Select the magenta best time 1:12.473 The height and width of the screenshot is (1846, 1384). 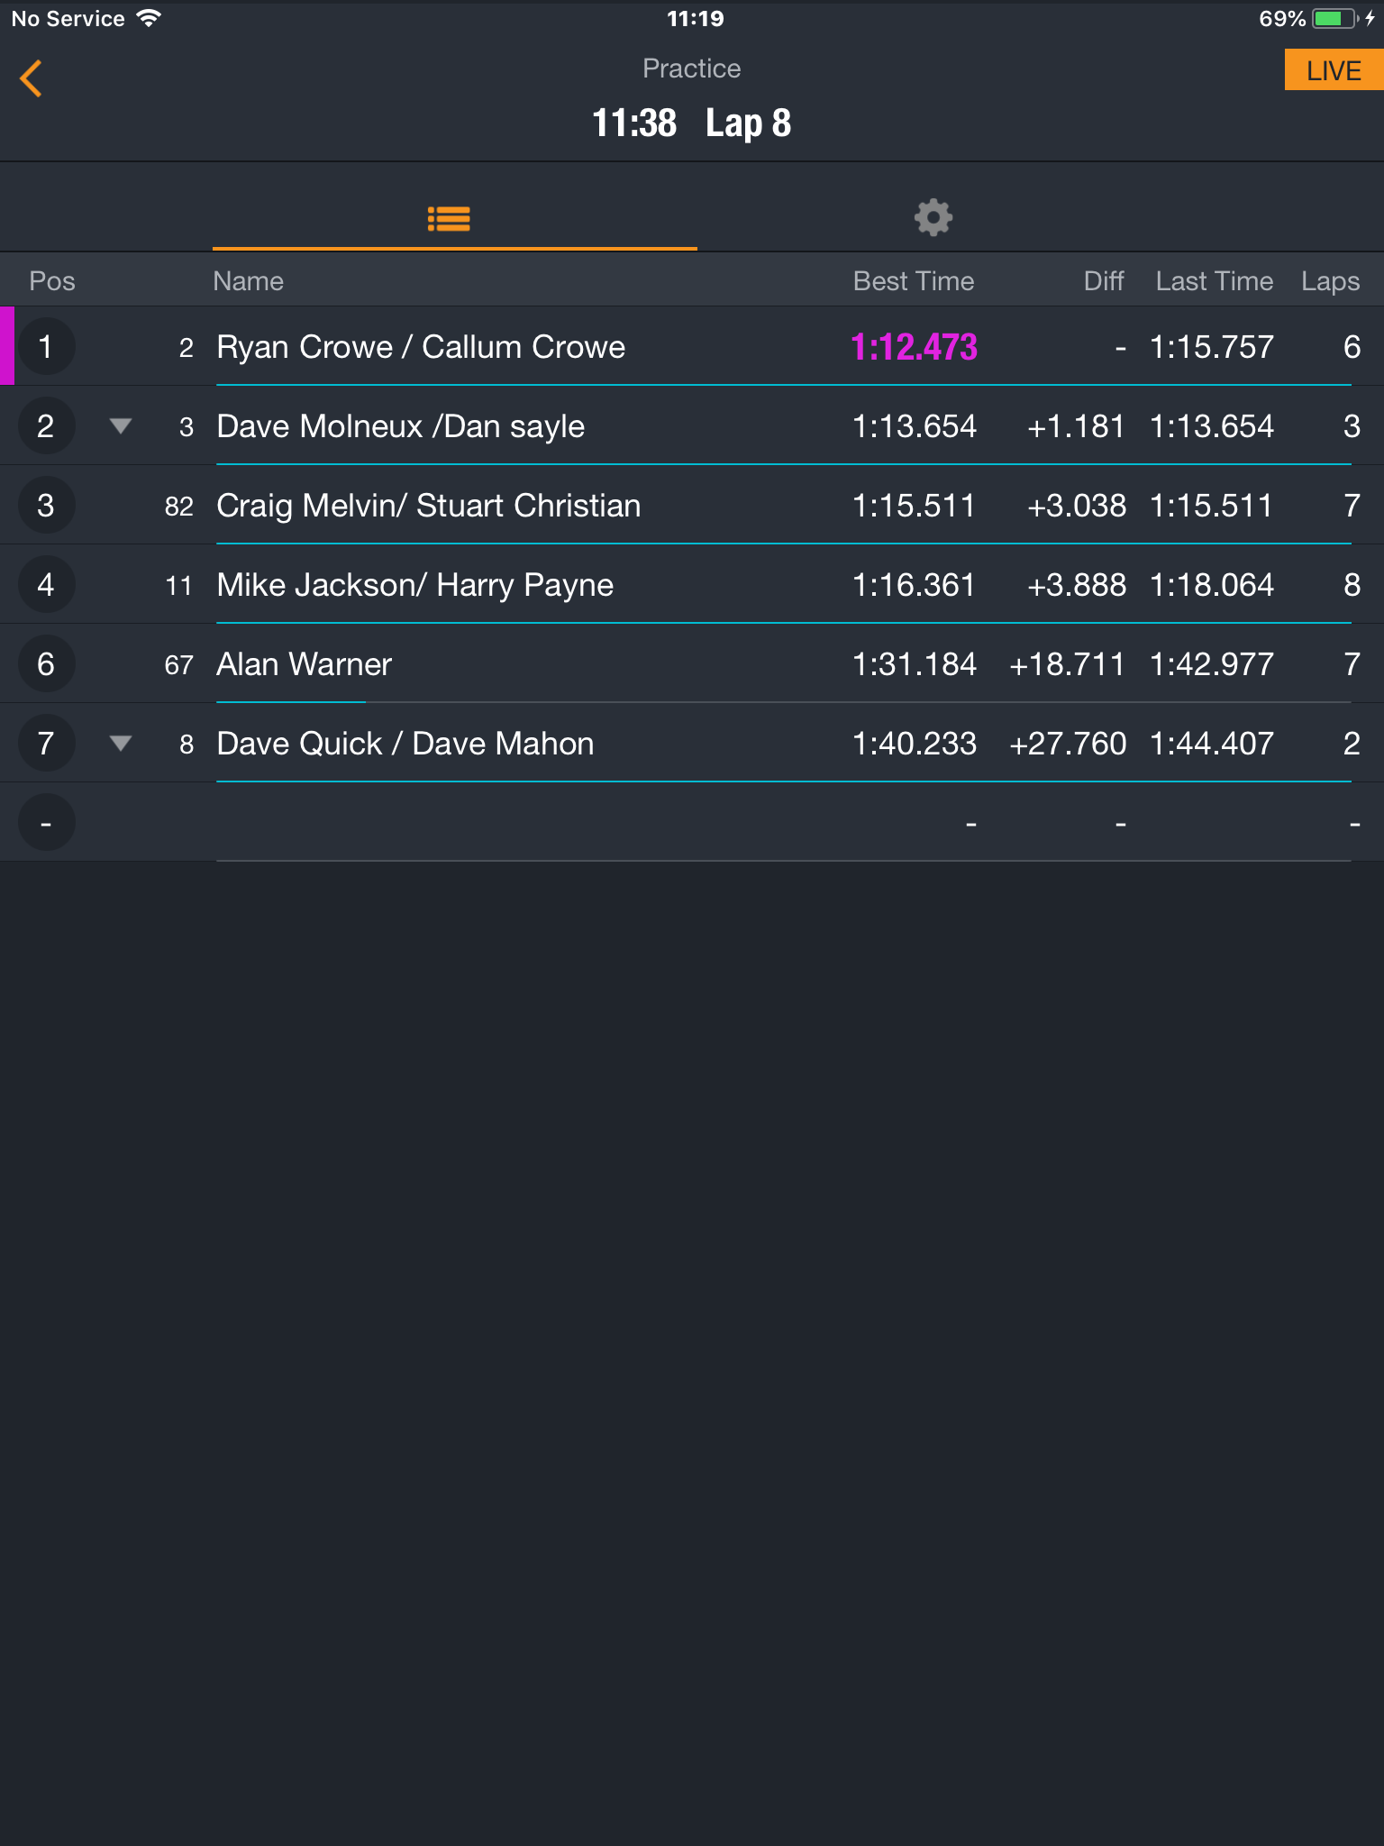914,347
